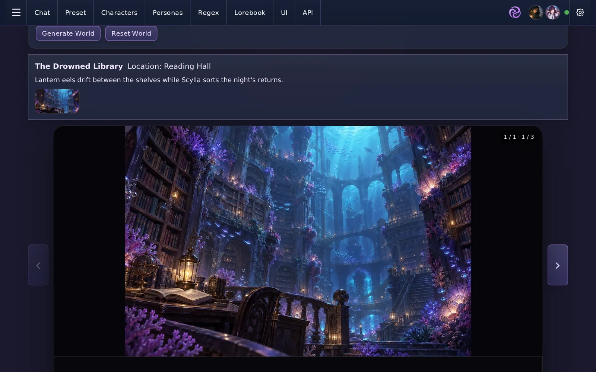The width and height of the screenshot is (596, 372).
Task: Click the Generate World button
Action: point(68,33)
